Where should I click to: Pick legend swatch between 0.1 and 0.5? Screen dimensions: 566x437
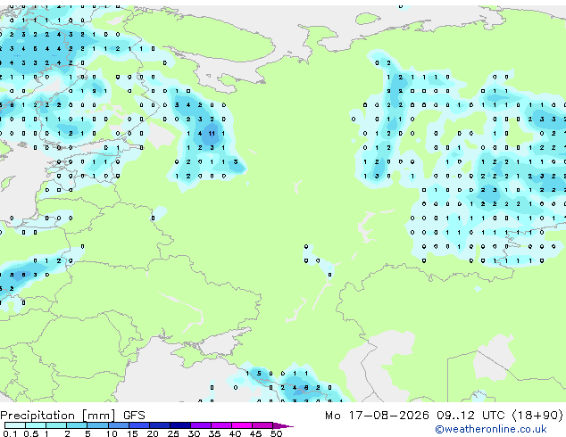pos(15,425)
